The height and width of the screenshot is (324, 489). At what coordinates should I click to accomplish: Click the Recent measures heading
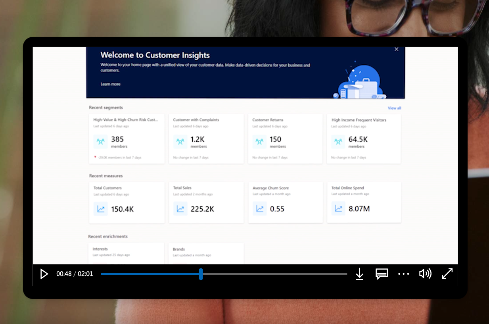pos(106,176)
